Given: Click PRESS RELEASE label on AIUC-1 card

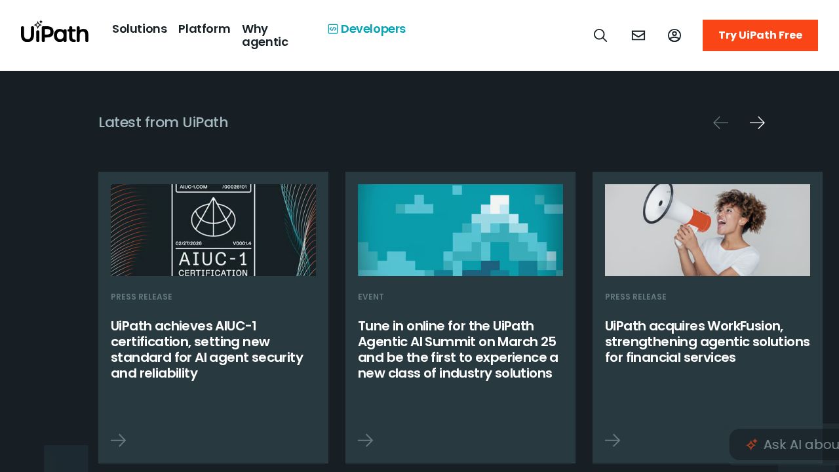Looking at the screenshot, I should (142, 297).
